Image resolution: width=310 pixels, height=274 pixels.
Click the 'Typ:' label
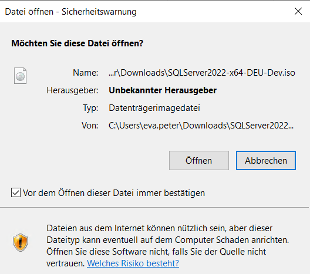(x=90, y=109)
